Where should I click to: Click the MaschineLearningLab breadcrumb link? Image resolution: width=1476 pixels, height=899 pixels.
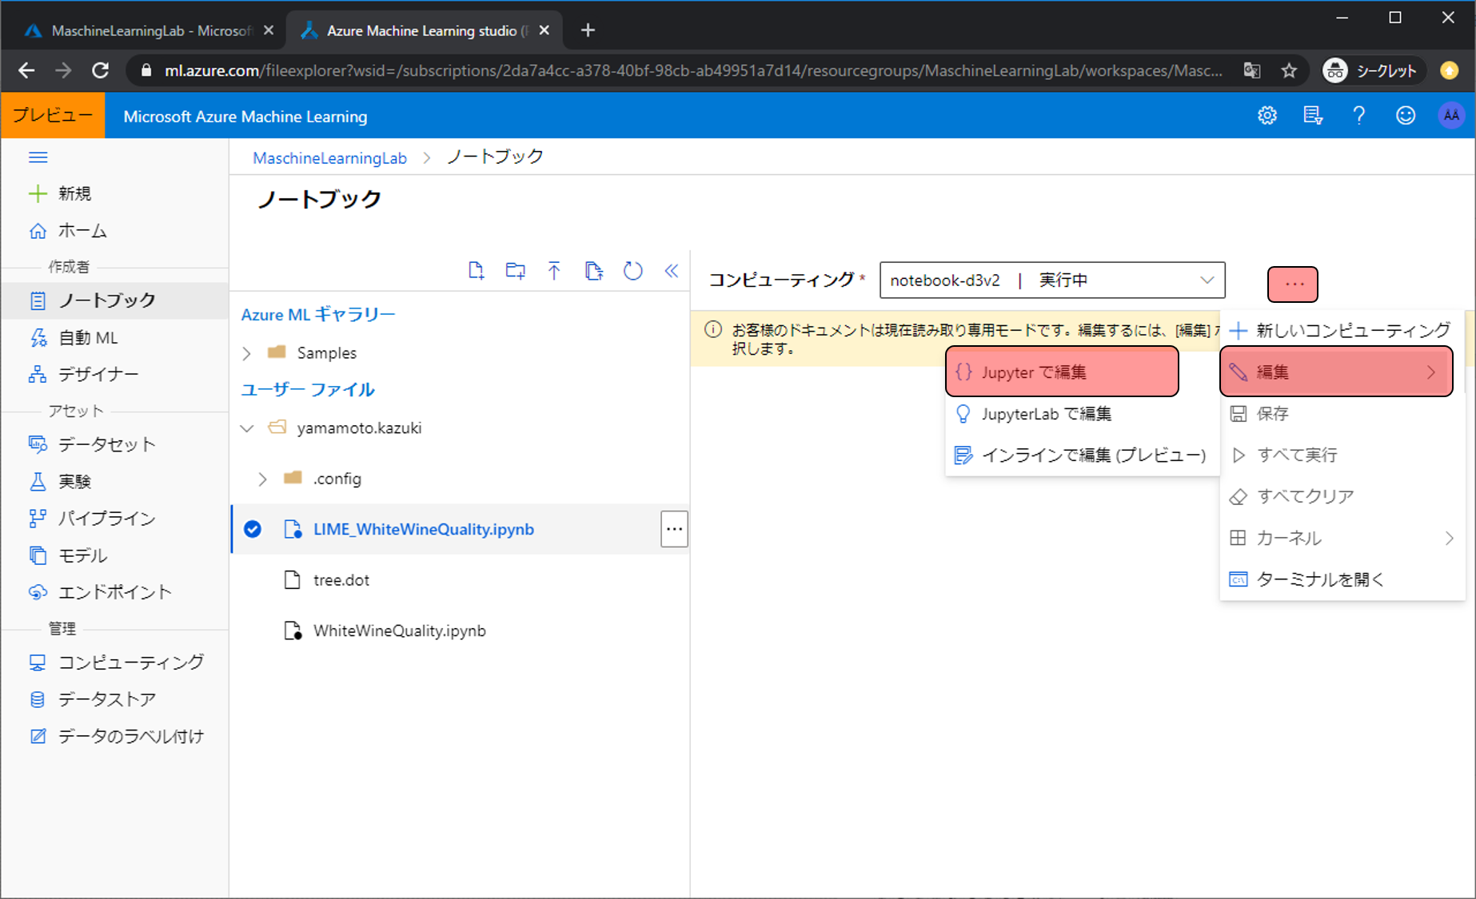pos(329,158)
